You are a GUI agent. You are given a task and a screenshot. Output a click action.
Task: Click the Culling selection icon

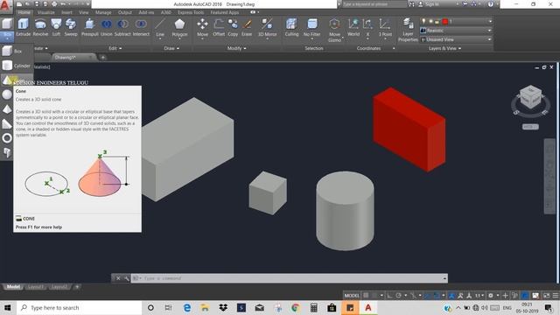tap(291, 27)
